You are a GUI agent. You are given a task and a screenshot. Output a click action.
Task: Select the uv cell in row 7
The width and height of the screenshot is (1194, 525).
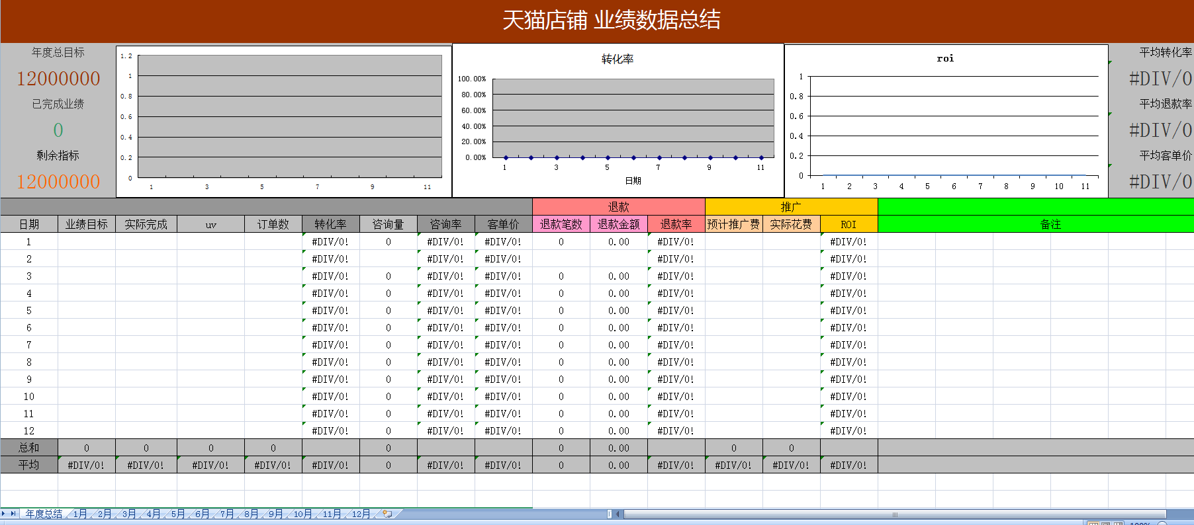coord(210,344)
